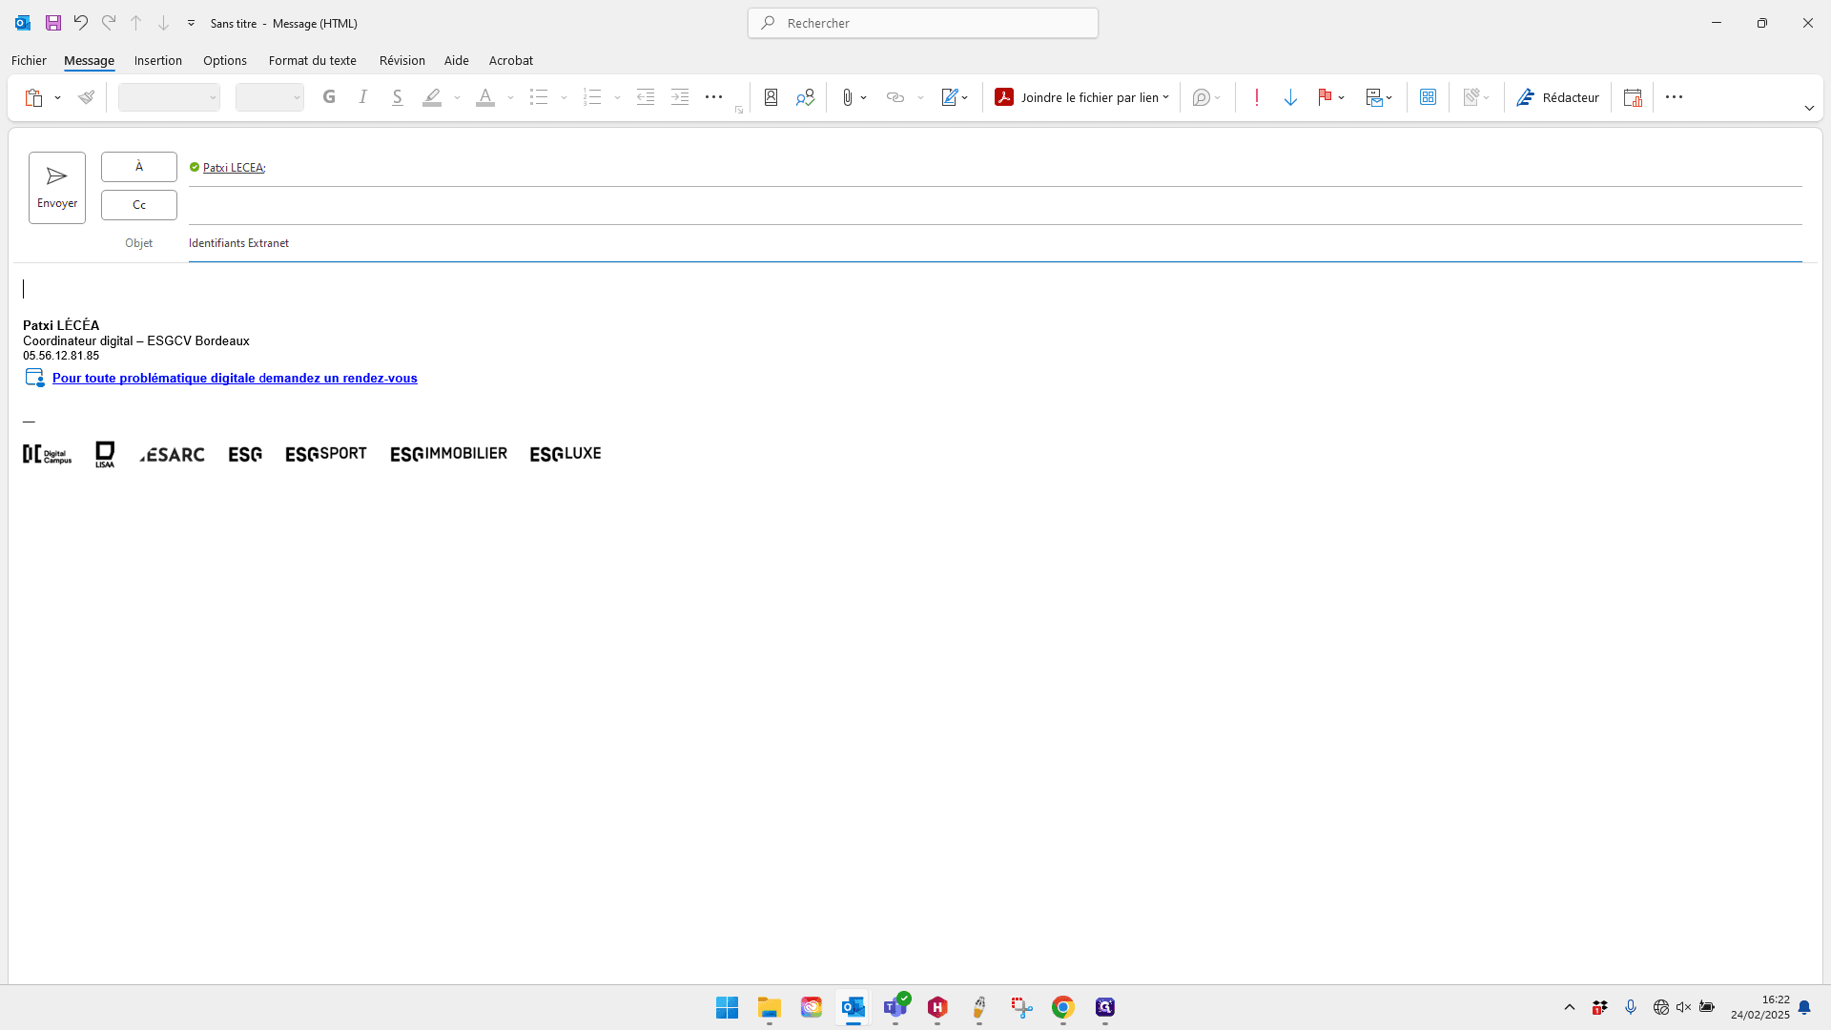Save the message with floppy icon
Image resolution: width=1831 pixels, height=1030 pixels.
point(53,23)
